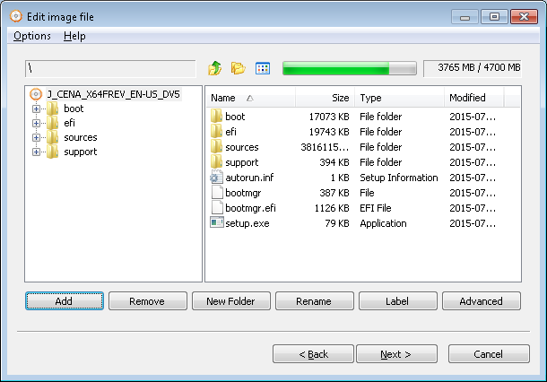Expand the boot folder tree node
The image size is (547, 382).
pyautogui.click(x=36, y=109)
